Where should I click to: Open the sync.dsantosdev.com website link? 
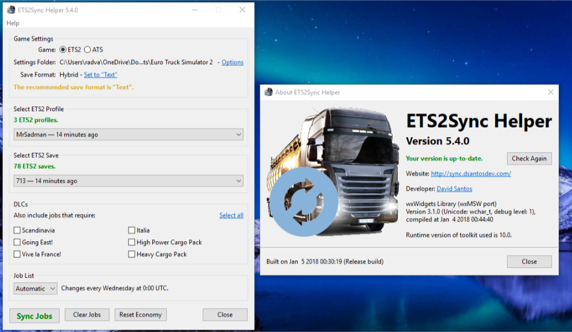tap(471, 174)
